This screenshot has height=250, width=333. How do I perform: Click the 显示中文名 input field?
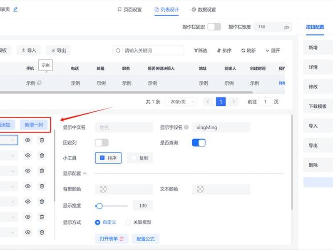[x=124, y=127]
